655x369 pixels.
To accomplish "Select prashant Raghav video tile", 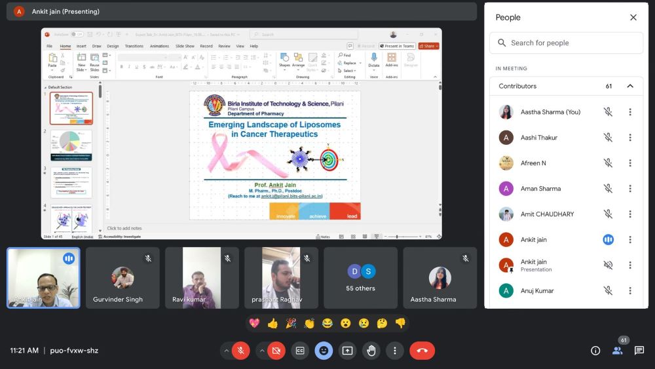I will click(281, 278).
